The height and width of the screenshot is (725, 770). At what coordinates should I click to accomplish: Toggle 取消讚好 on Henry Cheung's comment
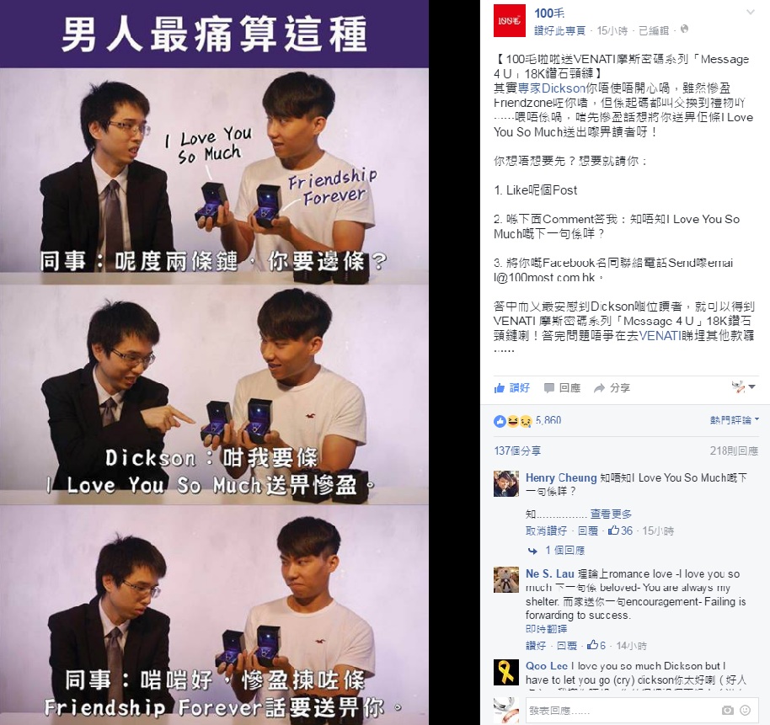tap(546, 530)
